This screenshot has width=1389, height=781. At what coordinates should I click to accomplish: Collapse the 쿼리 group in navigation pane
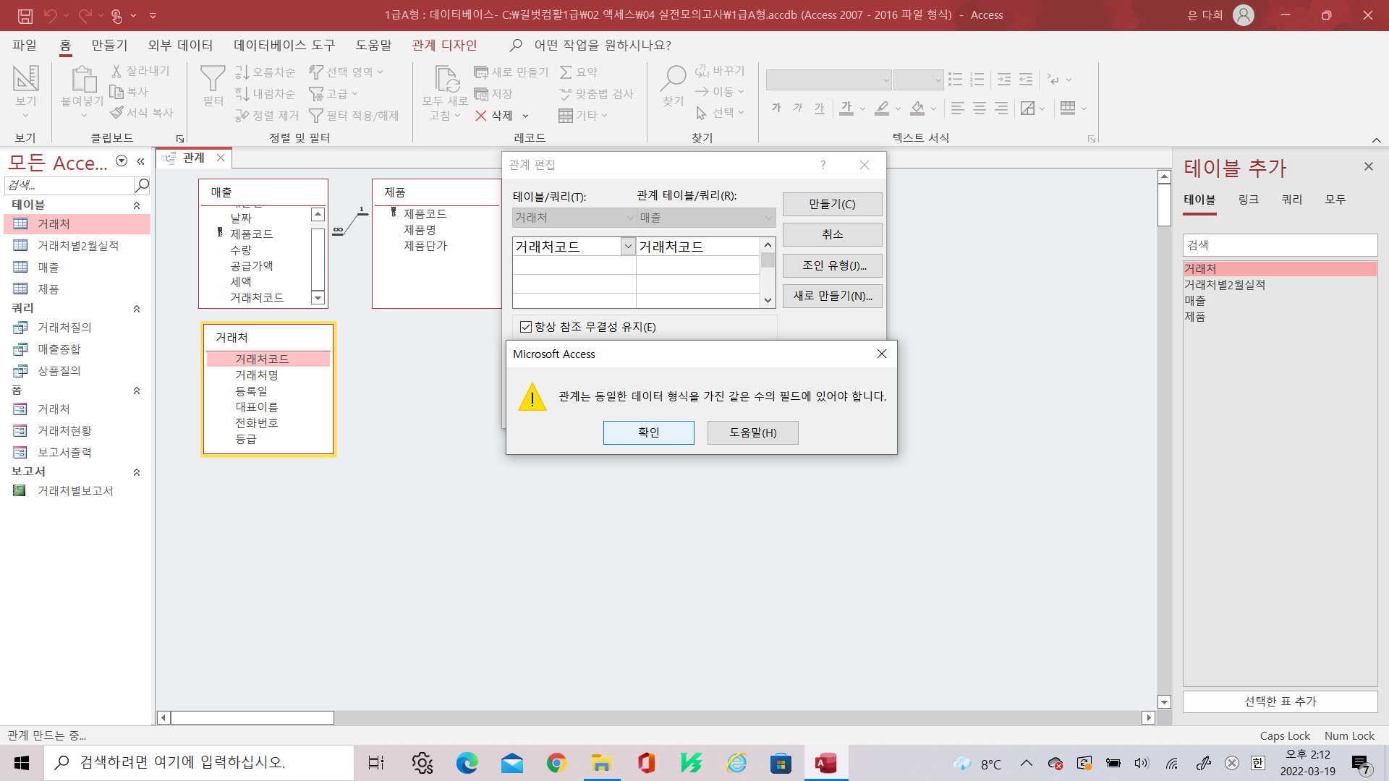(137, 309)
